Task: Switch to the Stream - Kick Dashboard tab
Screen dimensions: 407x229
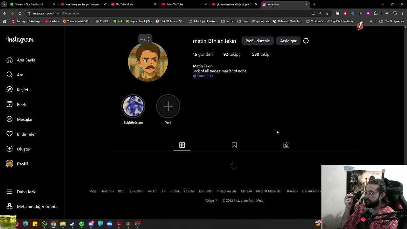Action: (x=32, y=4)
